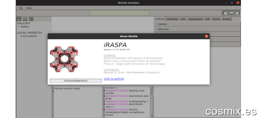
Task: Click the 'Python console ready' line
Action: 67,88
